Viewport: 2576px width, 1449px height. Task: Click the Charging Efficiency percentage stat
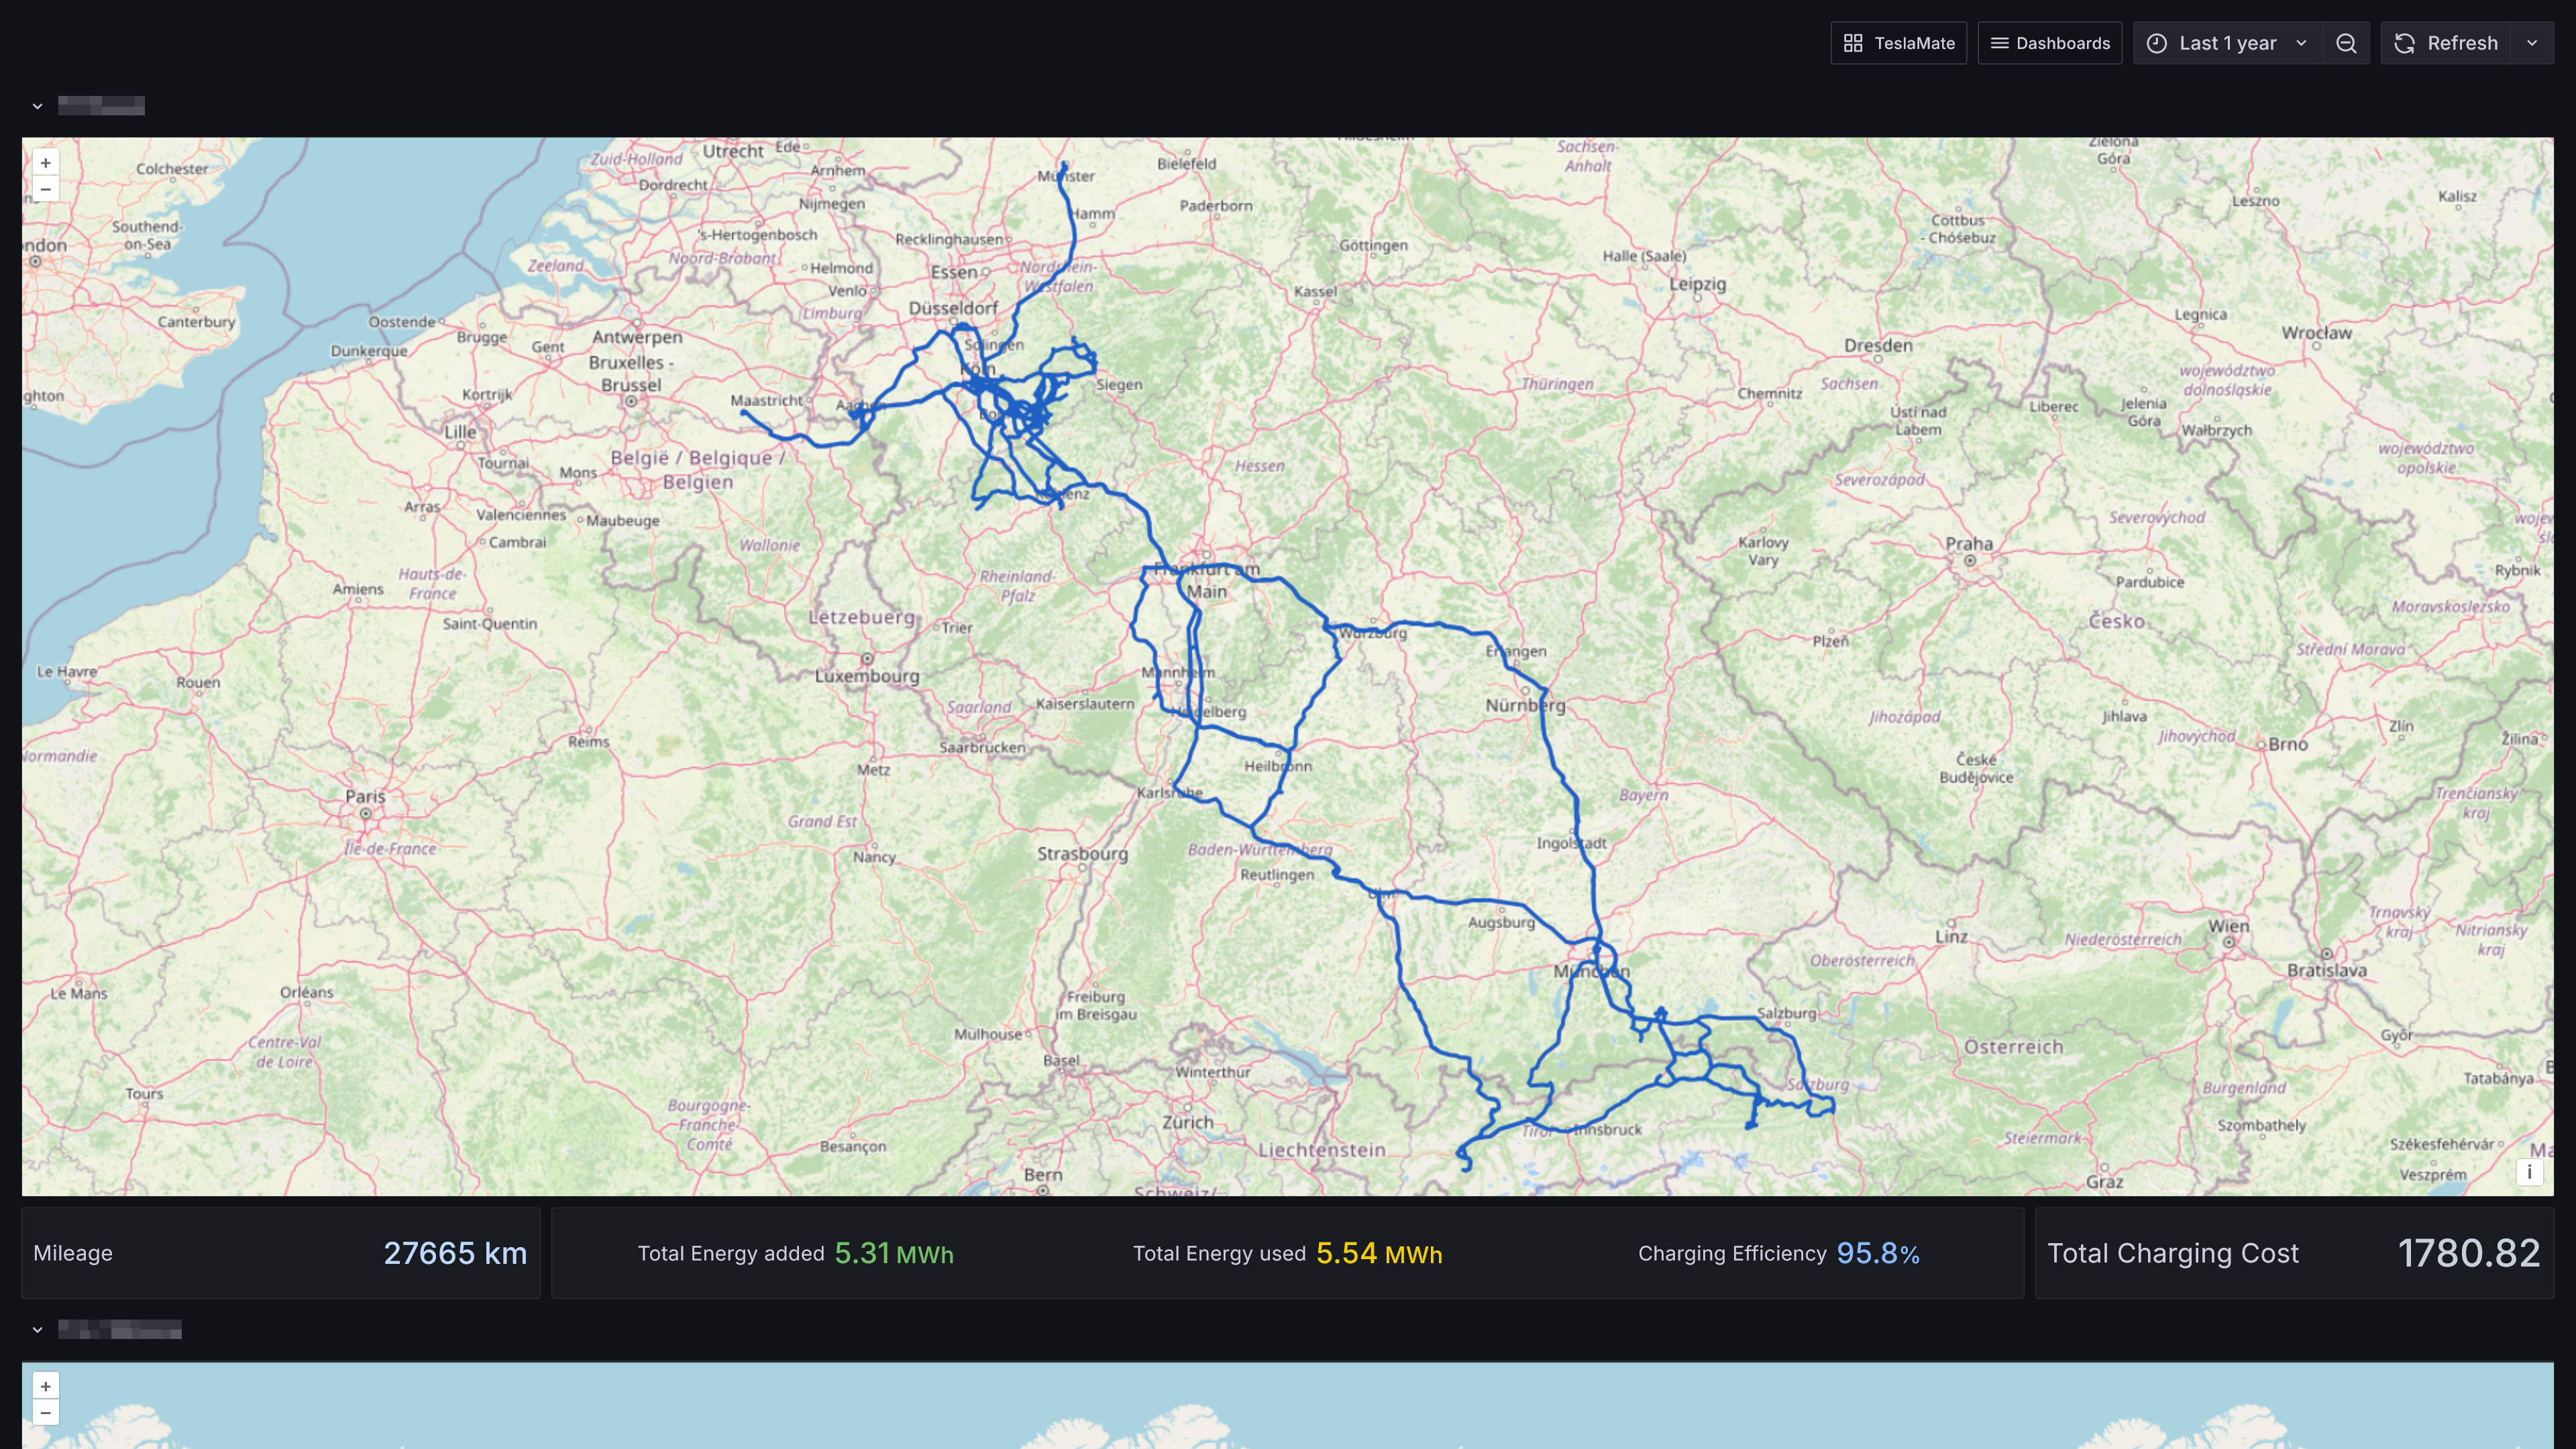1877,1253
